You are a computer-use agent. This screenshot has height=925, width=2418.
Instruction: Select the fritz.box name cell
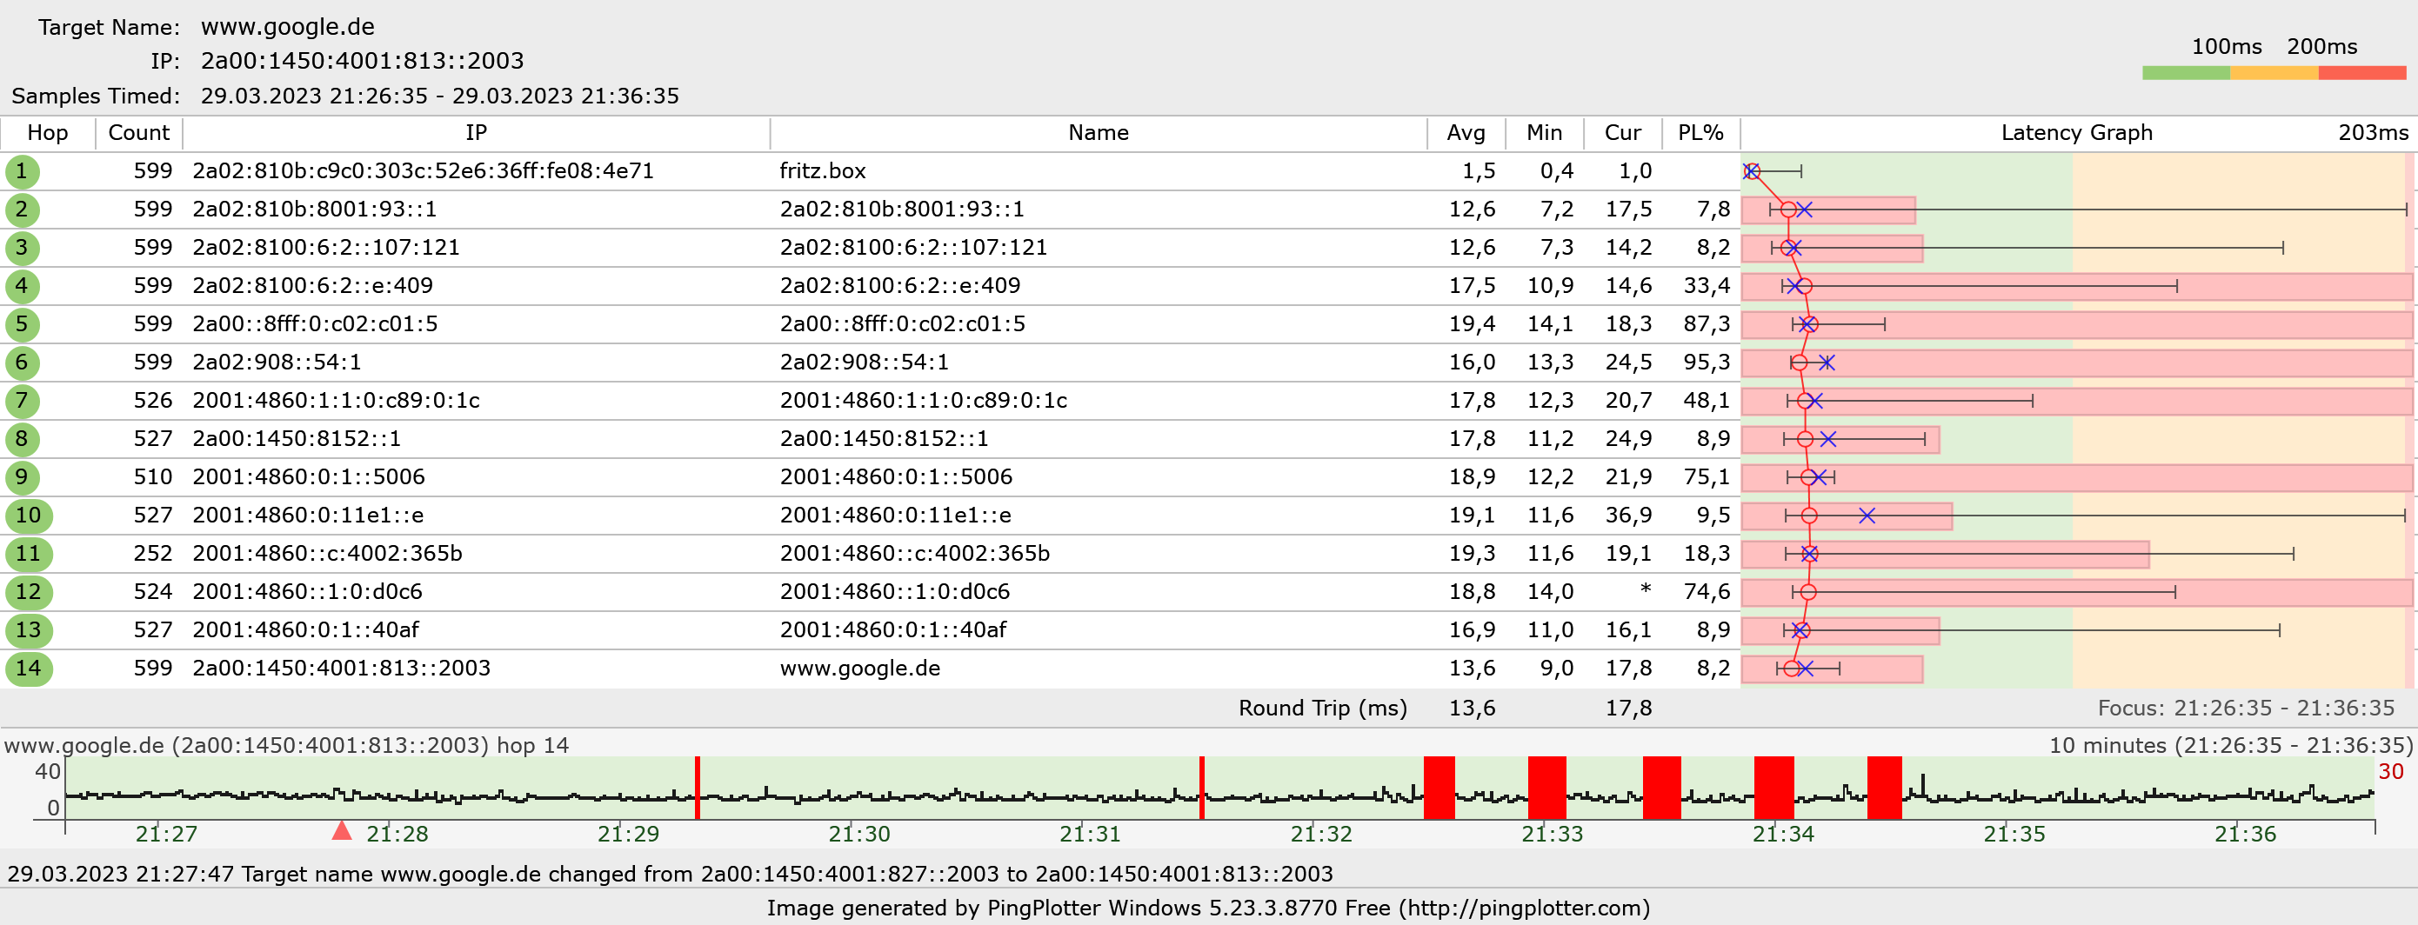click(822, 171)
